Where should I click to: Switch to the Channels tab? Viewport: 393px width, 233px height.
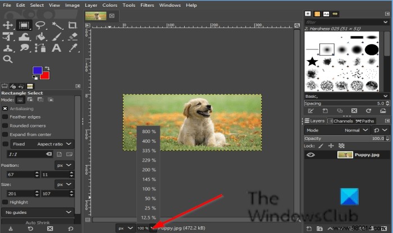[340, 121]
